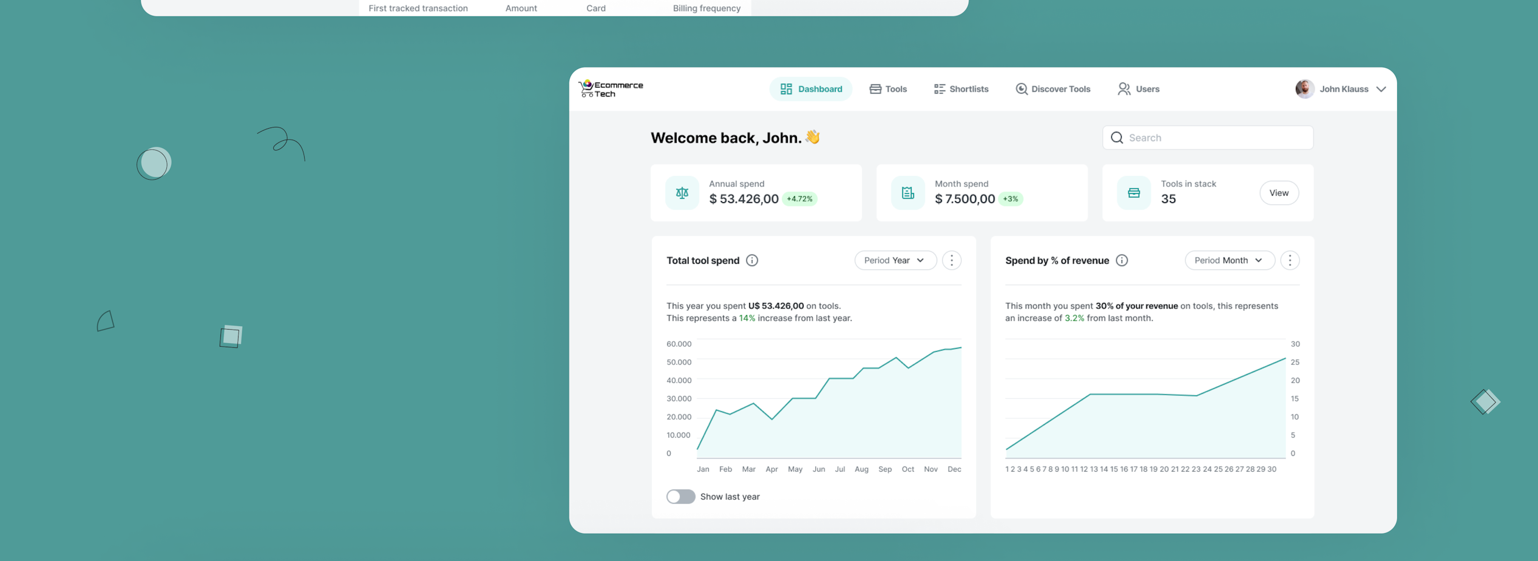This screenshot has height=561, width=1538.
Task: Click the 35 tools in stack value
Action: [x=1168, y=199]
